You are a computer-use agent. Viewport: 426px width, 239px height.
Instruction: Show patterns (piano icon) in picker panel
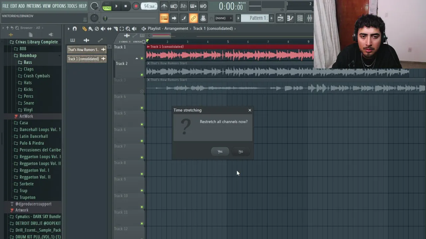(73, 40)
